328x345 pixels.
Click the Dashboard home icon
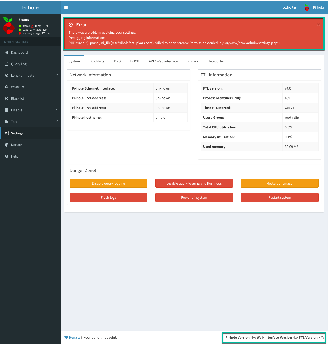tap(7, 52)
